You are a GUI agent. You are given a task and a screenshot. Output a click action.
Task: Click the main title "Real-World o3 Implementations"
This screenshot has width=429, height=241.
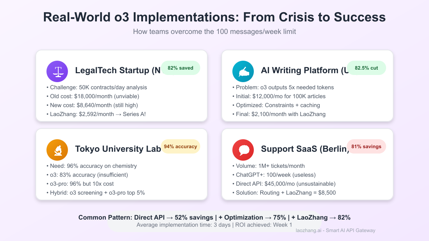coord(214,17)
